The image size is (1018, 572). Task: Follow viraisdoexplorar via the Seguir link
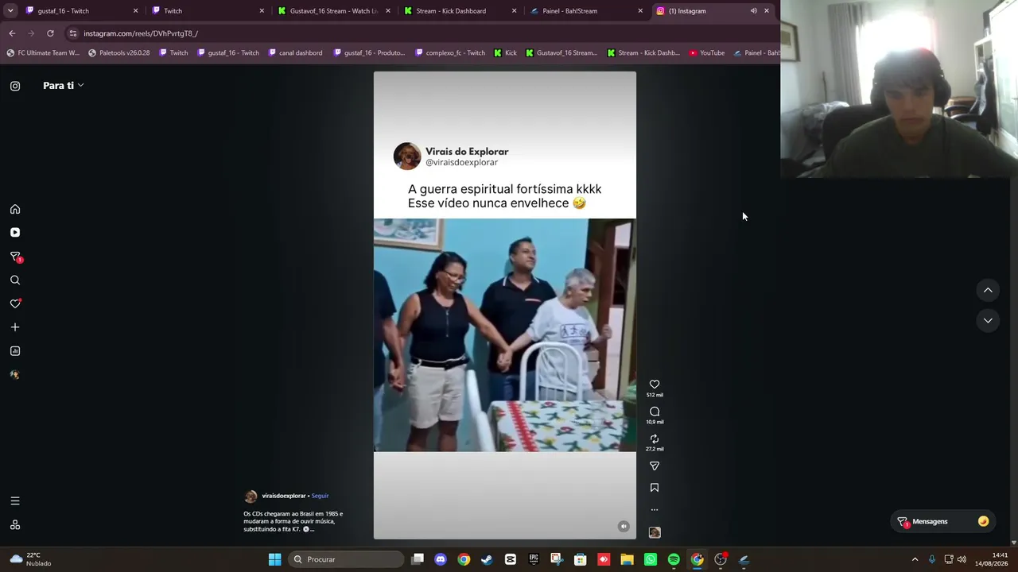(320, 496)
